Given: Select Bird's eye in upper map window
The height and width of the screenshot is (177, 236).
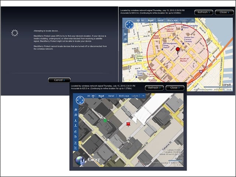Looking at the screenshot, I should 173,20.
